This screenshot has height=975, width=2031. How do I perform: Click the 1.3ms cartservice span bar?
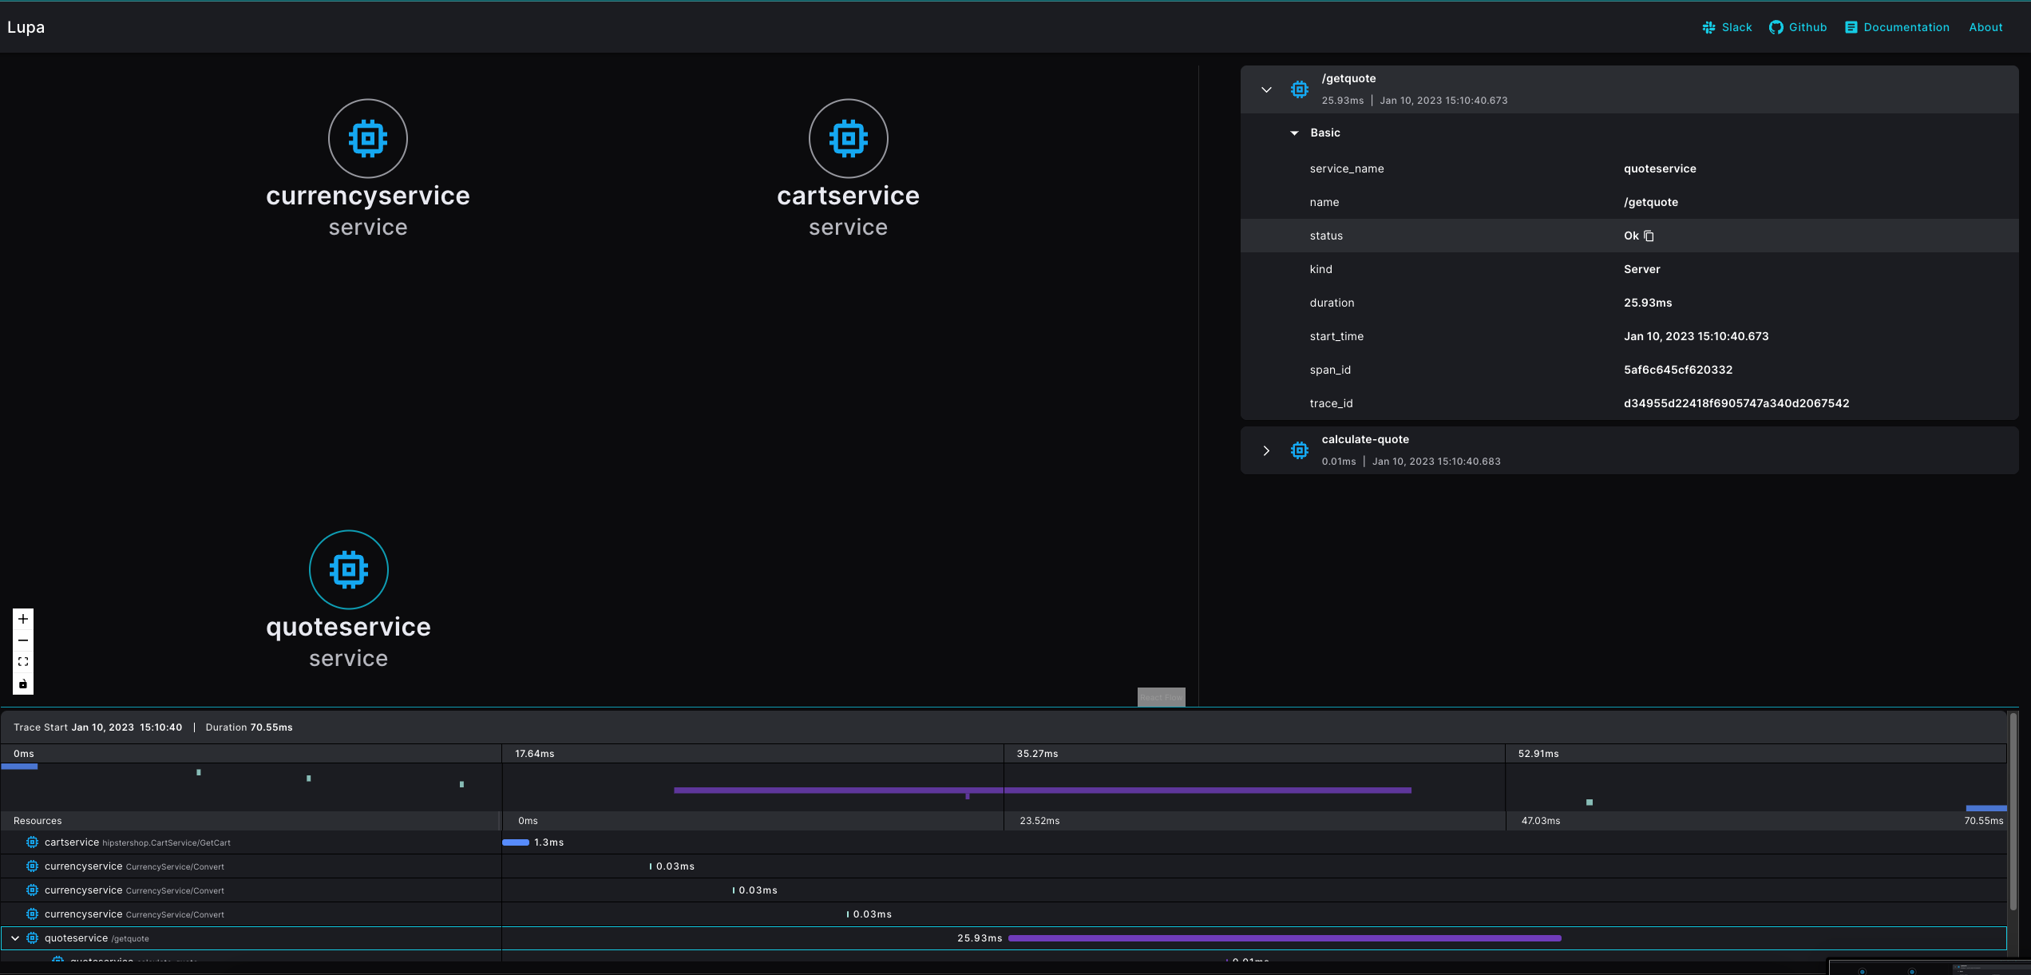point(516,842)
